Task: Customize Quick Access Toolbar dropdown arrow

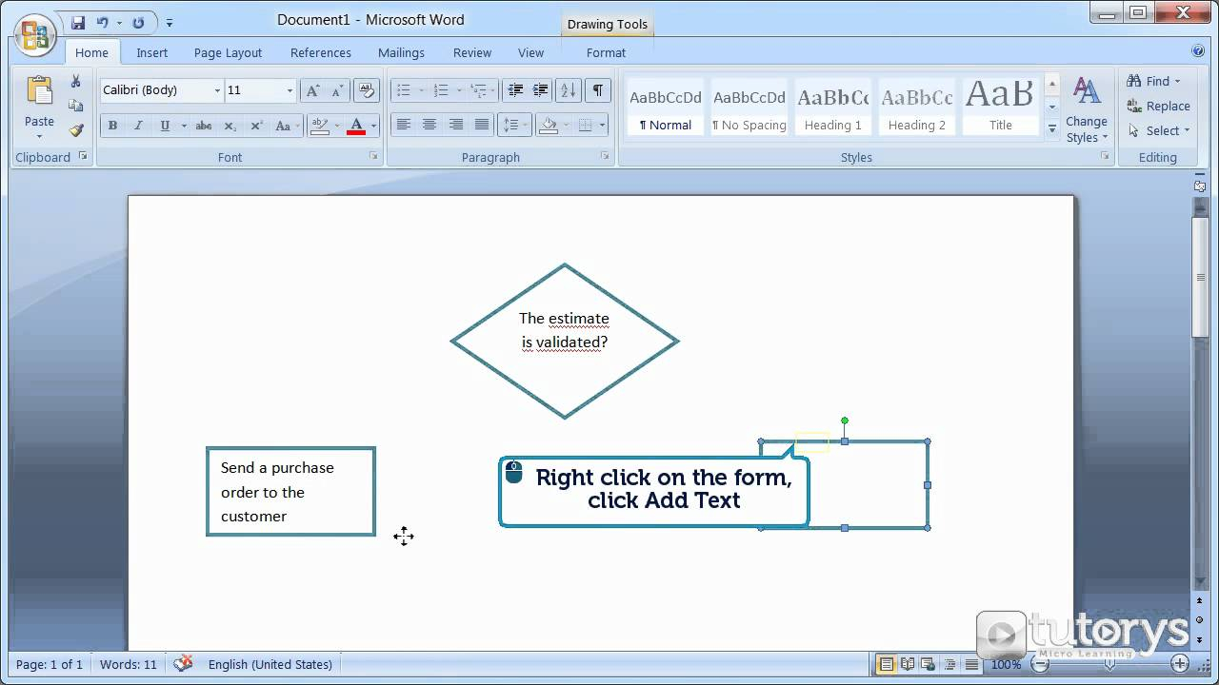Action: coord(170,22)
